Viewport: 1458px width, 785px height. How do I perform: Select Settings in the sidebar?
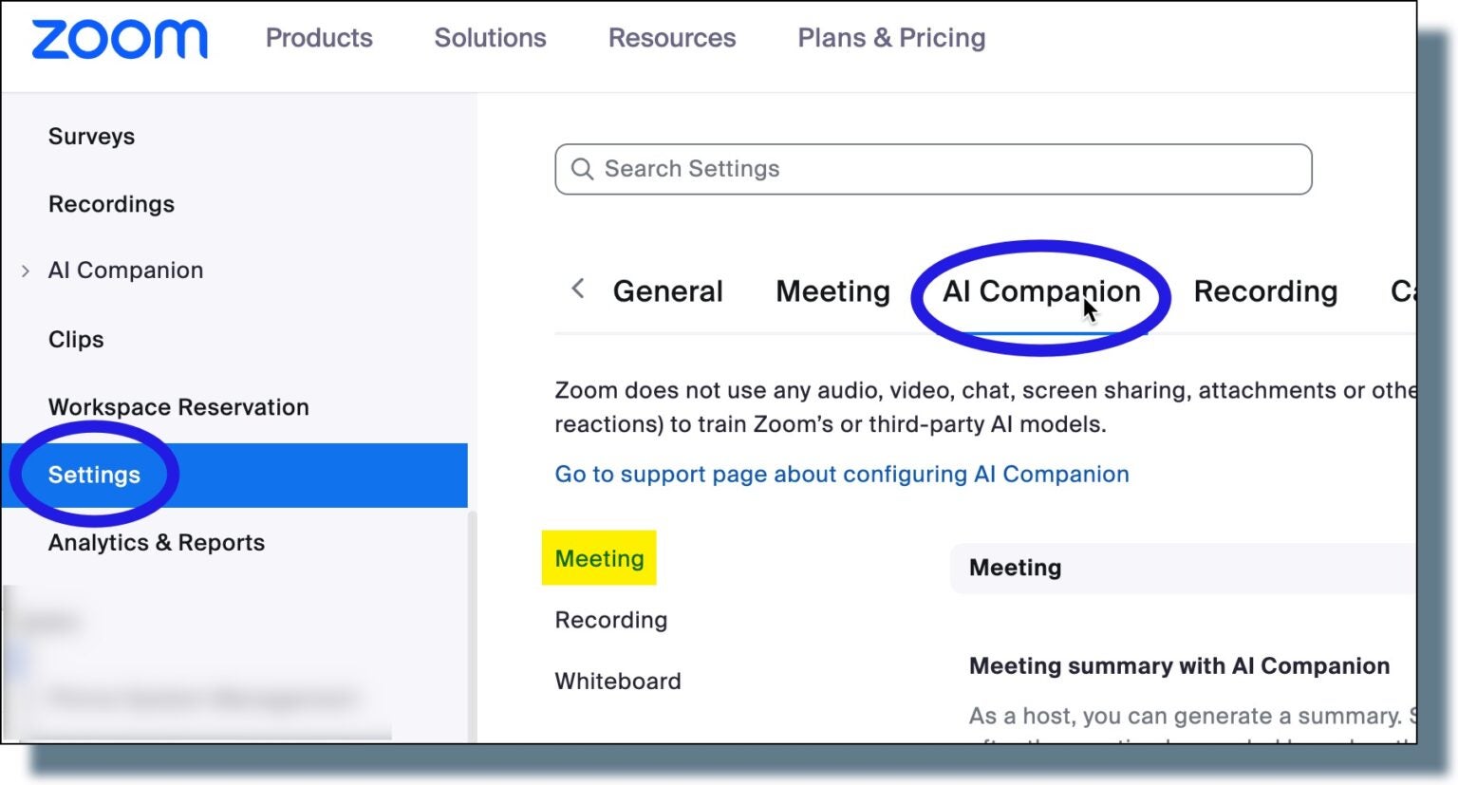pyautogui.click(x=95, y=475)
